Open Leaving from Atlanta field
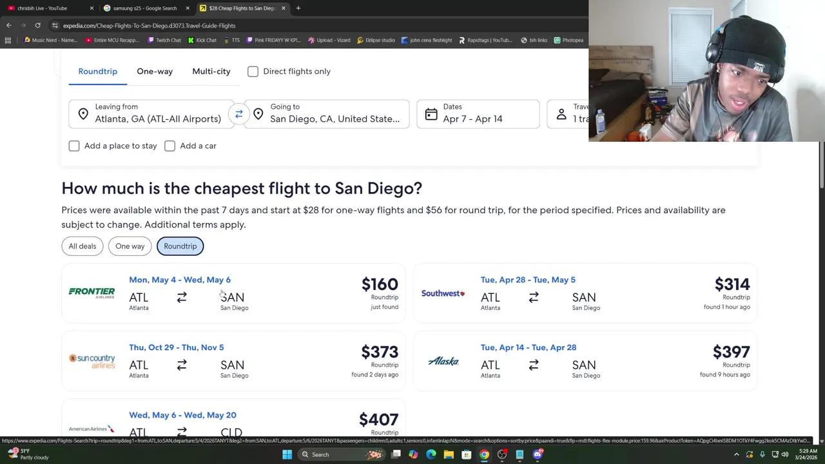This screenshot has height=464, width=825. [x=151, y=114]
